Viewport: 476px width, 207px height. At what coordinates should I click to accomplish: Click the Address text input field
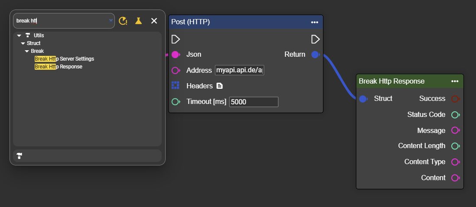[239, 70]
